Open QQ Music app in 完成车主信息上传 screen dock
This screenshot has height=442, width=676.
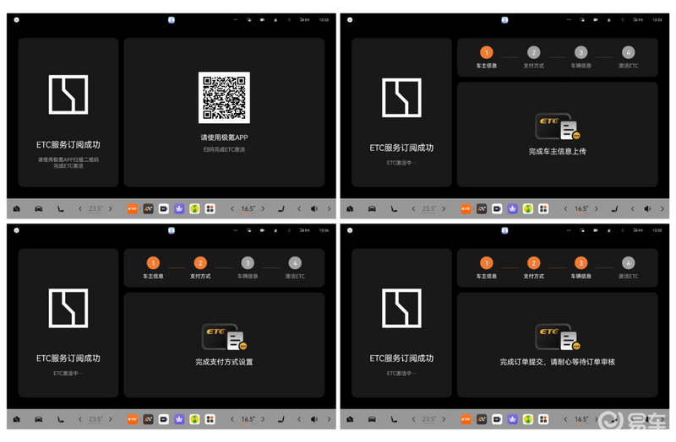tap(527, 208)
